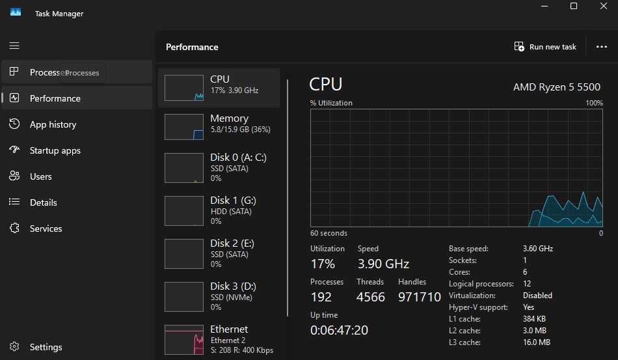Open the three-dot more options menu

[602, 46]
